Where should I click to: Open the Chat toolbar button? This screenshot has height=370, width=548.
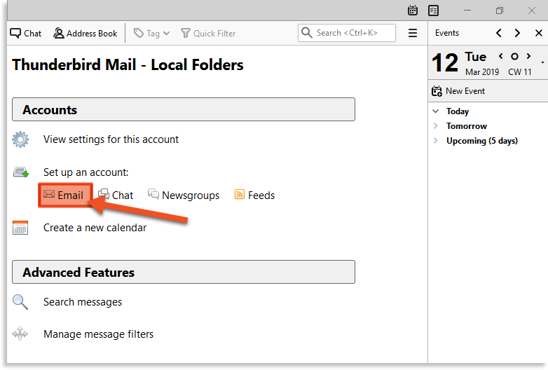26,33
